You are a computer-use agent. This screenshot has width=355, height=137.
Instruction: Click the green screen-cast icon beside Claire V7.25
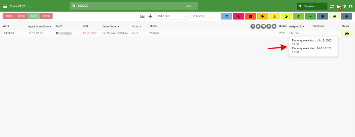tap(30, 6)
